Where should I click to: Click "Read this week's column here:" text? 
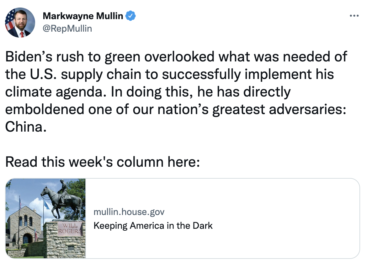click(x=102, y=162)
